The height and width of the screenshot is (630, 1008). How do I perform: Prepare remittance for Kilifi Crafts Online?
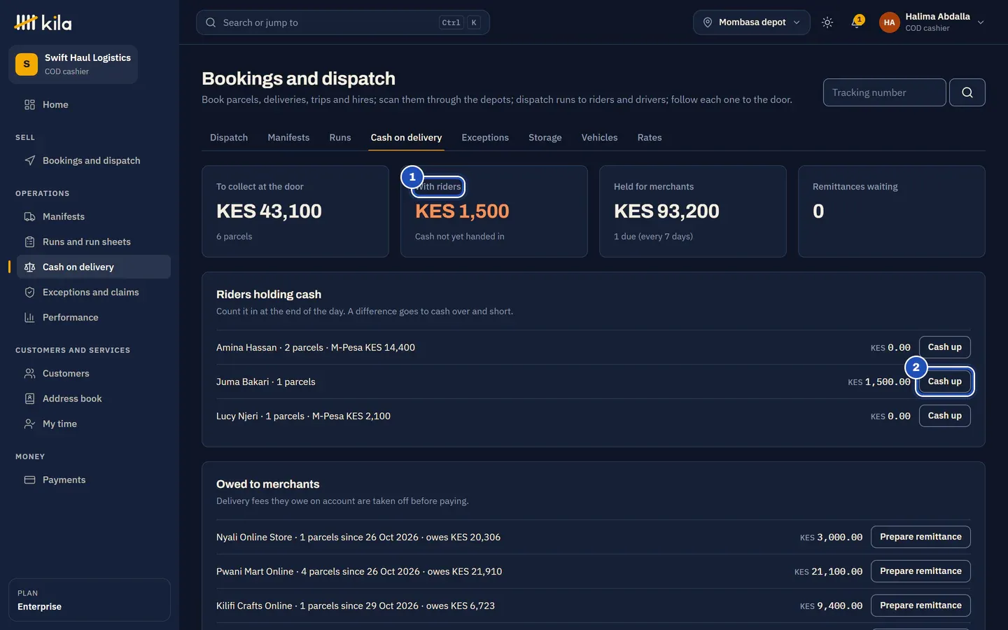[920, 605]
